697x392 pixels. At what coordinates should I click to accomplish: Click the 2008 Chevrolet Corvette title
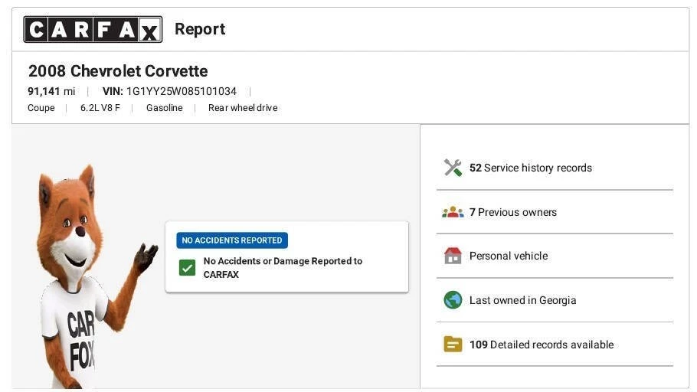[118, 71]
